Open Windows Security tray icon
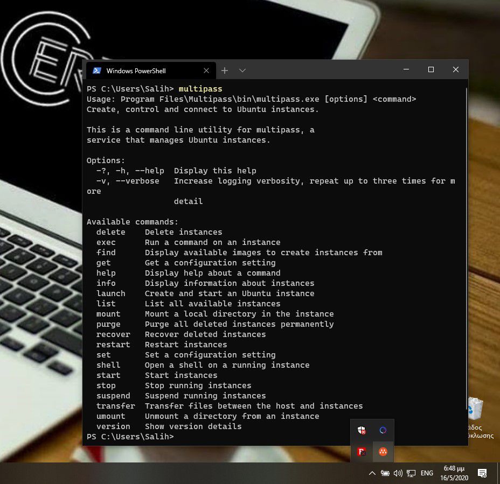This screenshot has width=500, height=484. [x=362, y=430]
